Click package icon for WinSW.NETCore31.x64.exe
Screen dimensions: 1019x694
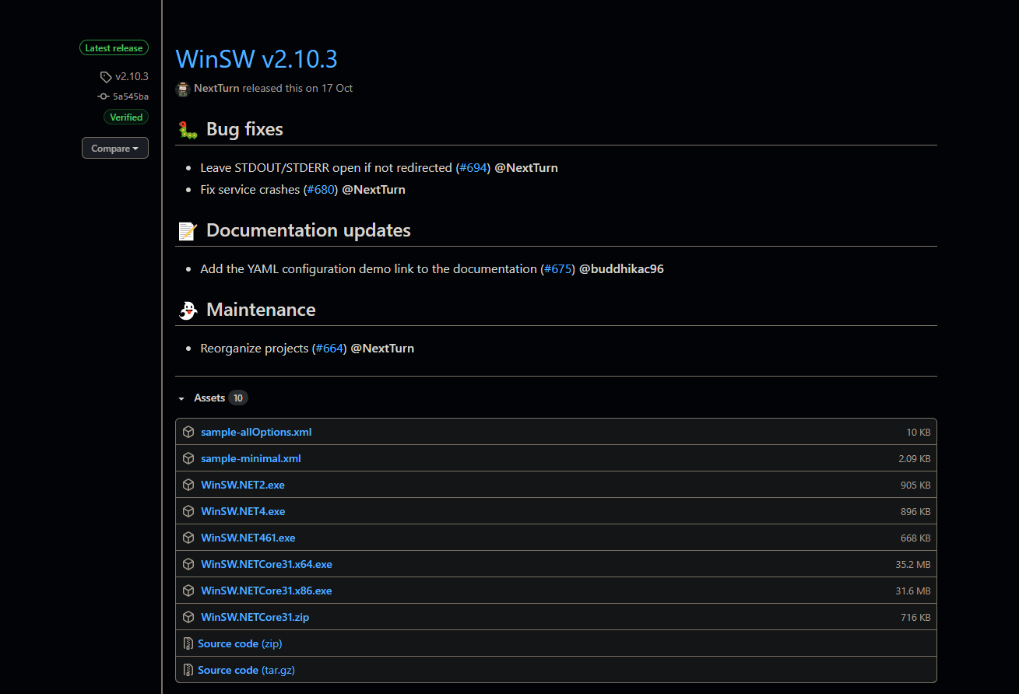tap(188, 564)
